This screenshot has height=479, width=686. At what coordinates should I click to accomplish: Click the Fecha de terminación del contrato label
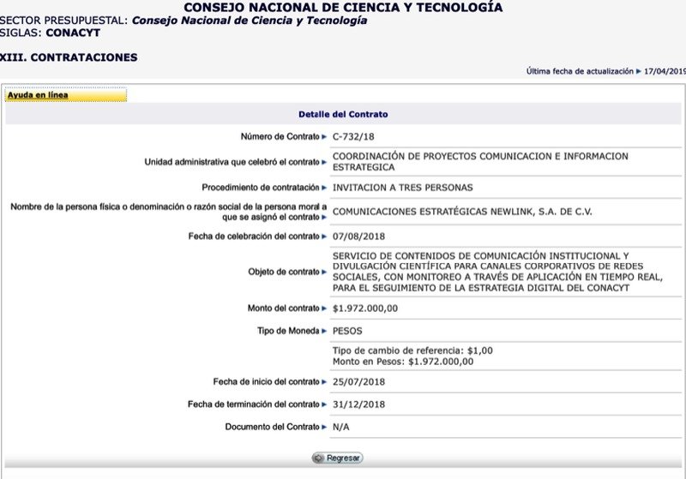click(253, 404)
